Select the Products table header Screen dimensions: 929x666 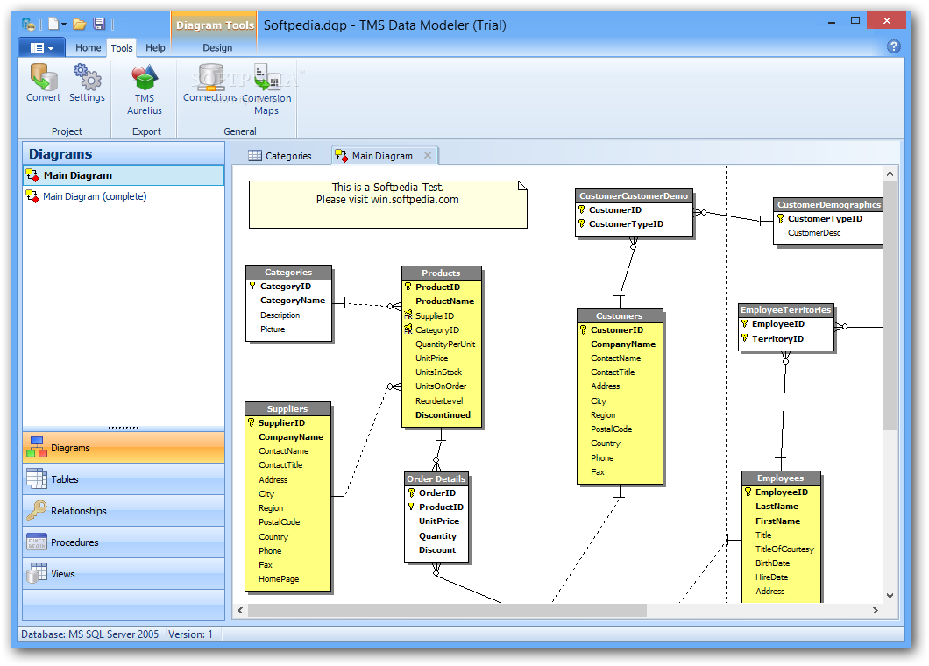click(x=442, y=273)
